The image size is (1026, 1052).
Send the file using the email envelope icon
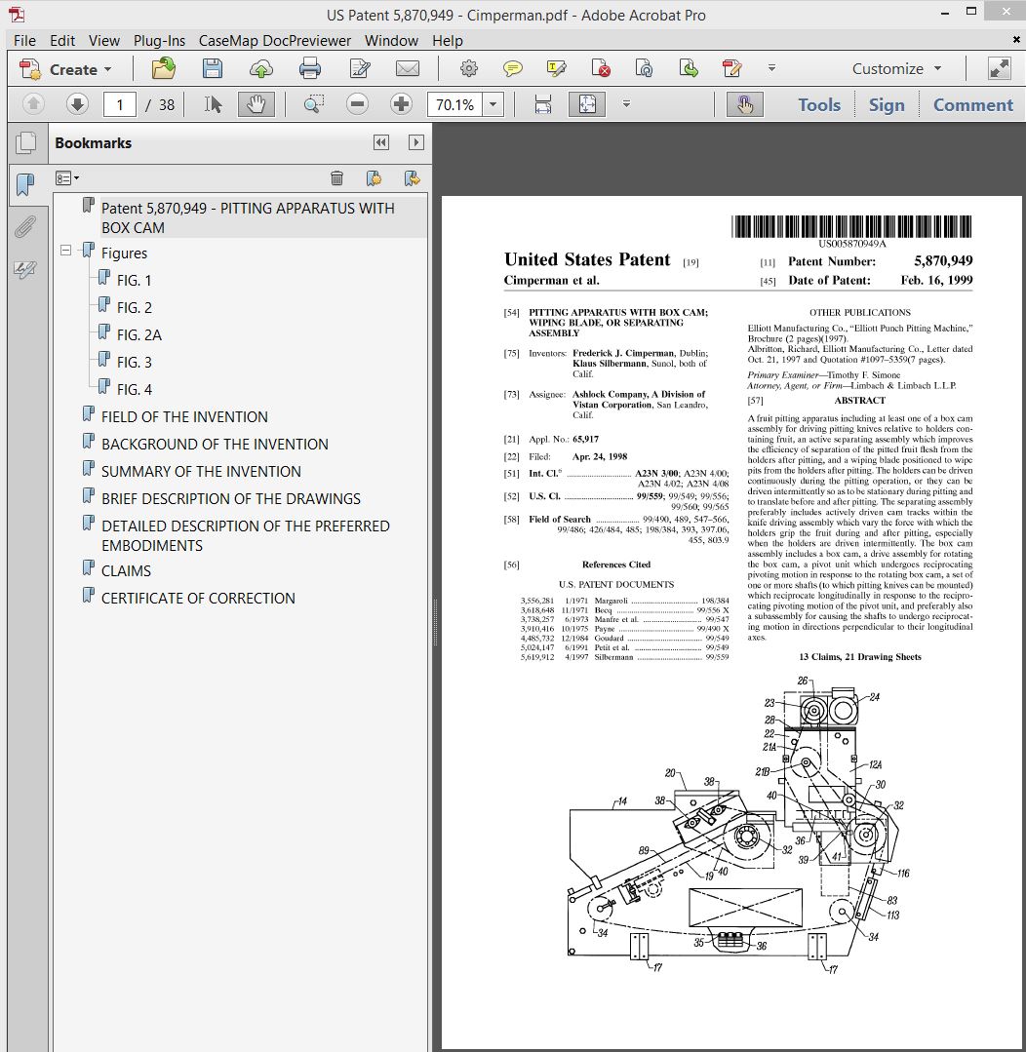point(408,68)
